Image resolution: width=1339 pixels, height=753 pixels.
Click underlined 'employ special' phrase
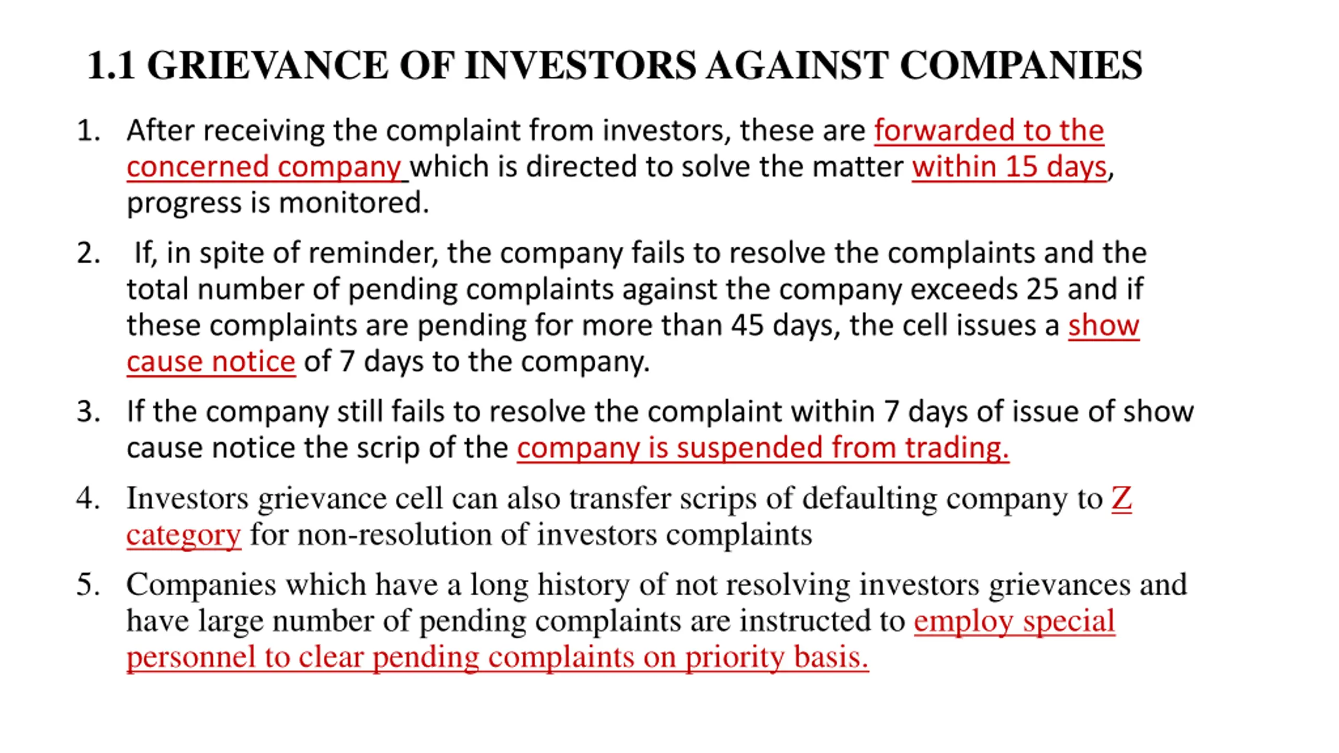pos(1015,622)
